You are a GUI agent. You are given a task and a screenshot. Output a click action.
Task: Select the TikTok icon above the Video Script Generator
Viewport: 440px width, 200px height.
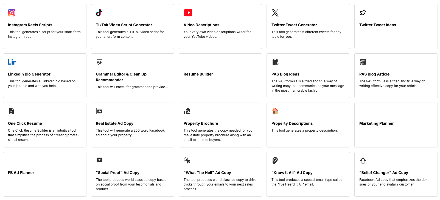[99, 13]
